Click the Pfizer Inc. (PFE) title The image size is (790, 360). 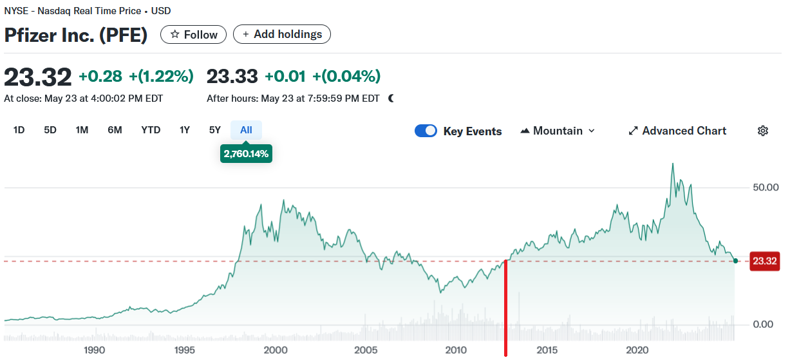(x=76, y=35)
